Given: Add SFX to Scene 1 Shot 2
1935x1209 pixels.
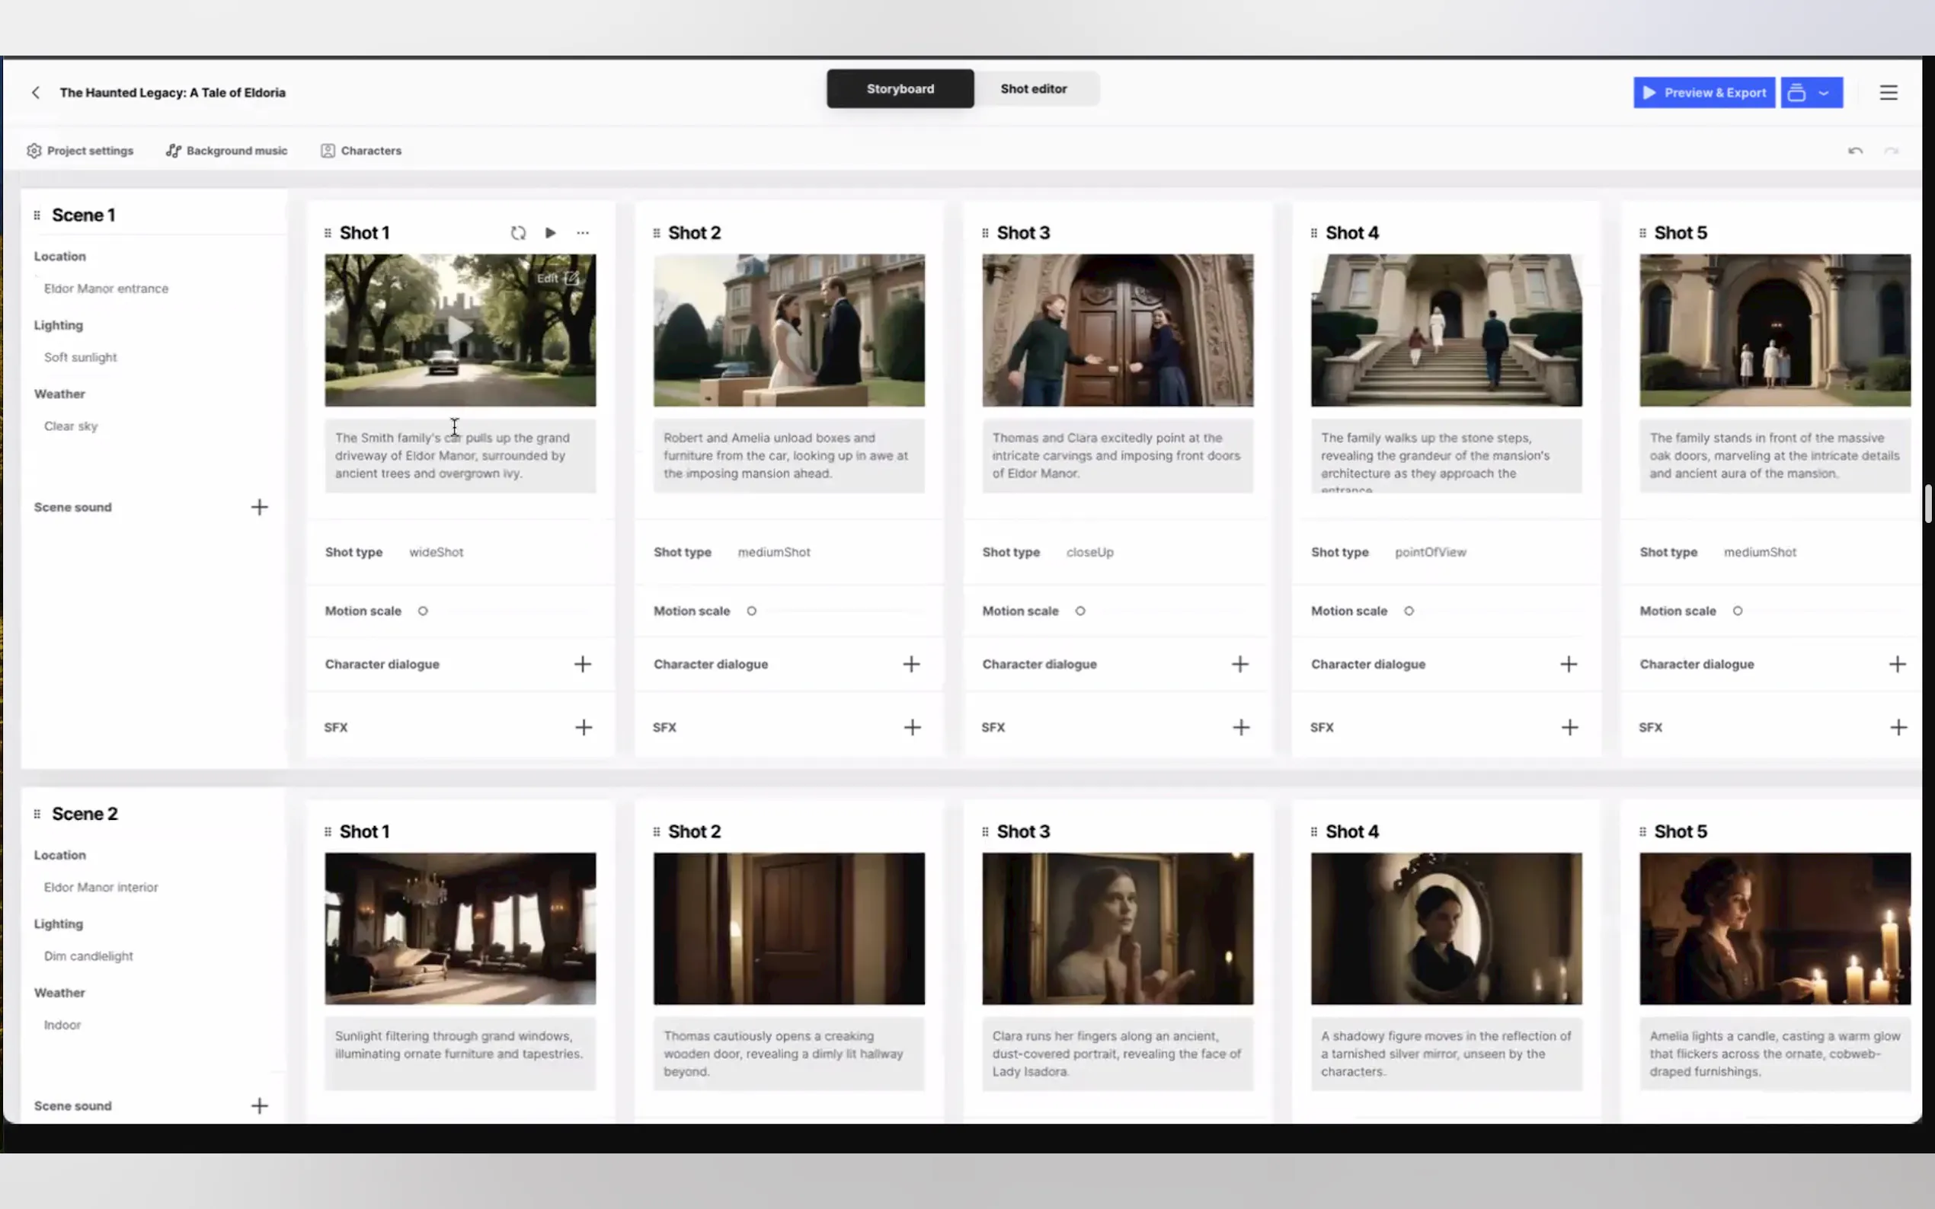Looking at the screenshot, I should click(x=912, y=727).
